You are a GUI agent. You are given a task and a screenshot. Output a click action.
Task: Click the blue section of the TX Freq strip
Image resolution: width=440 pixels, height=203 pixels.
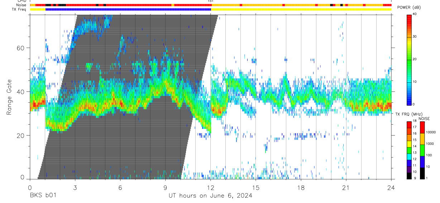pyautogui.click(x=128, y=9)
